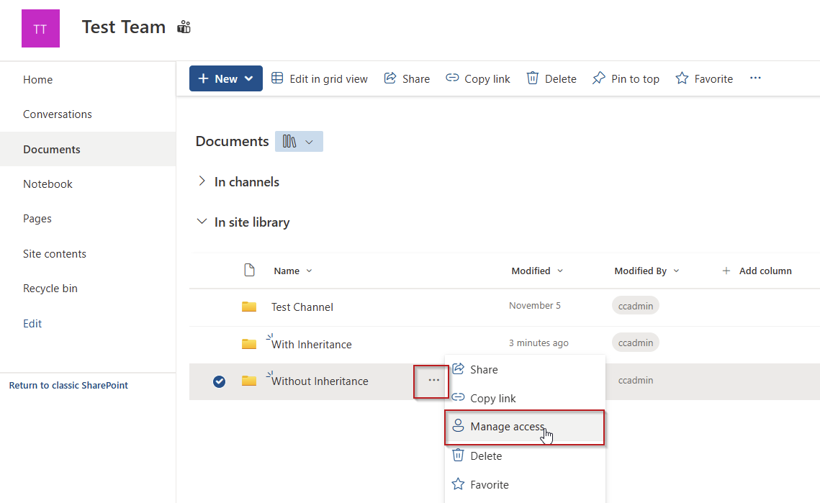Click the Favorite star in command bar
Image resolution: width=820 pixels, height=503 pixels.
(682, 78)
